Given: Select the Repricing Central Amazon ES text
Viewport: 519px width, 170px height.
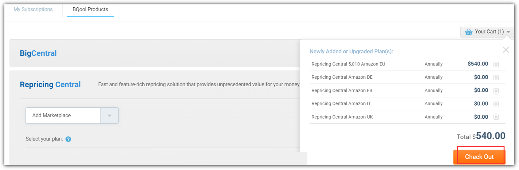Looking at the screenshot, I should [342, 90].
